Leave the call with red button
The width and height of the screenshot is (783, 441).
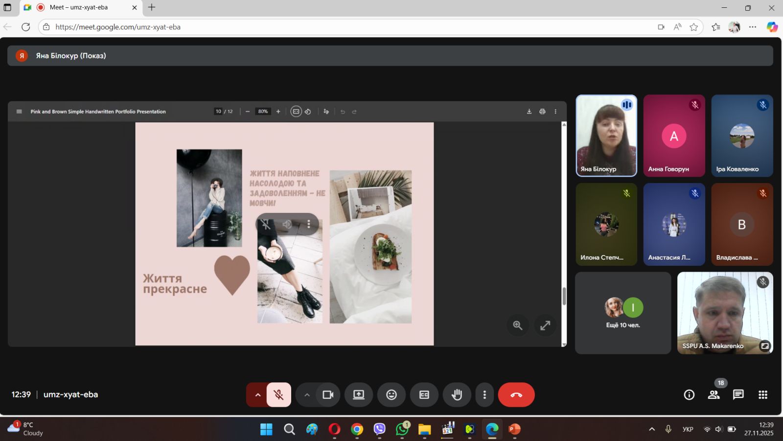[x=516, y=395]
